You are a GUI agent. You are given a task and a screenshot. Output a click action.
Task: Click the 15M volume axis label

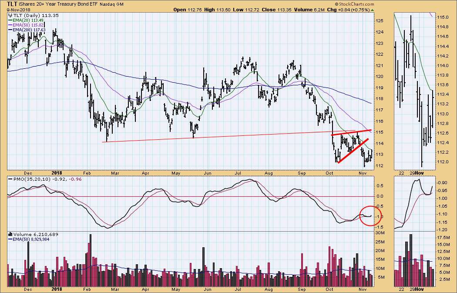(380, 259)
